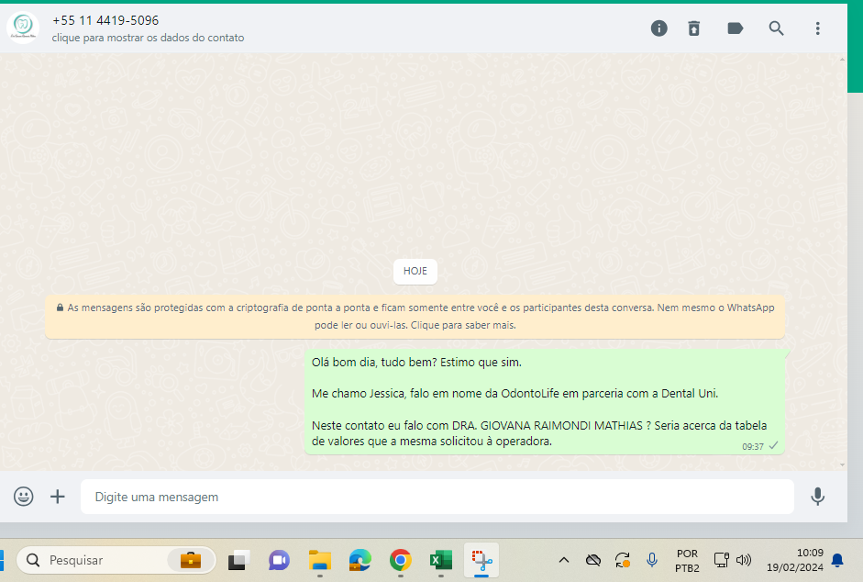863x582 pixels.
Task: Click the sync refresh tray icon
Action: 623,561
